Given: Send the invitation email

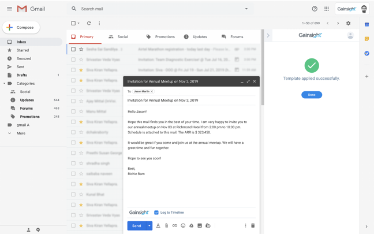Looking at the screenshot, I should point(136,226).
